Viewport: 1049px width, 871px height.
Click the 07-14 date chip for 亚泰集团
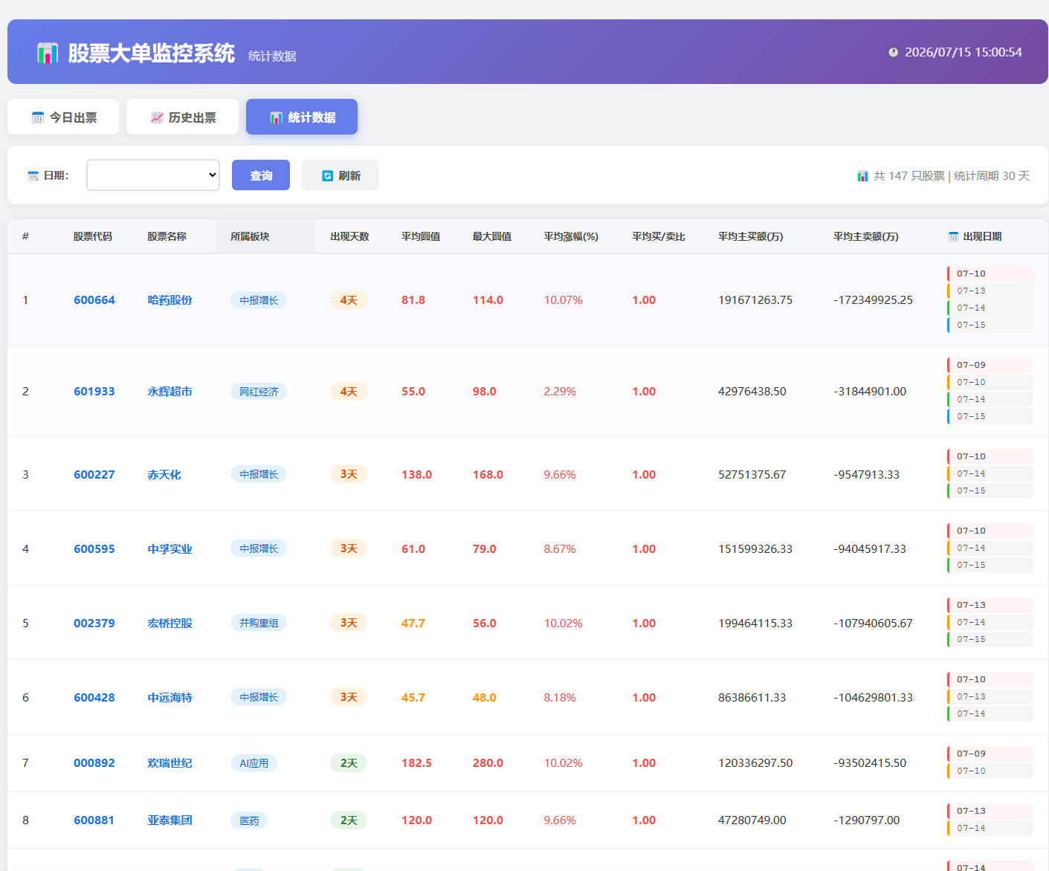[x=990, y=828]
